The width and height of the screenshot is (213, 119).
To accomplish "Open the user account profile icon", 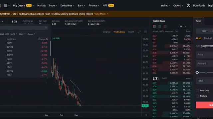I will pyautogui.click(x=188, y=5).
